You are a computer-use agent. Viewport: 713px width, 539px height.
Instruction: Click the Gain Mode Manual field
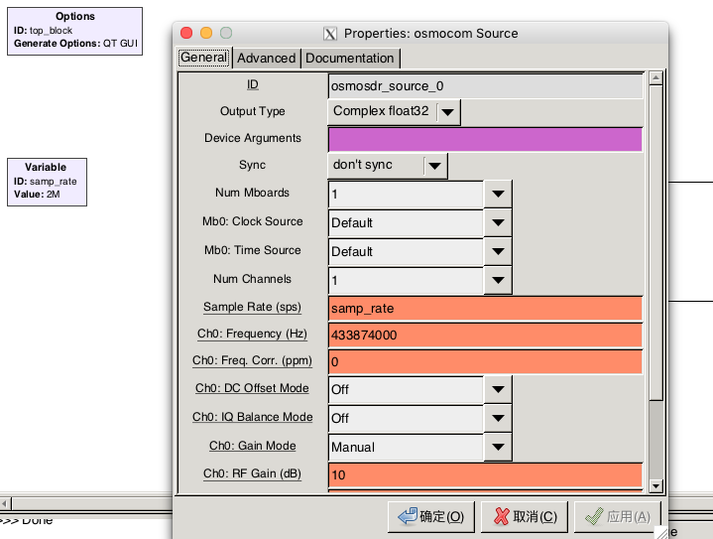pyautogui.click(x=406, y=447)
